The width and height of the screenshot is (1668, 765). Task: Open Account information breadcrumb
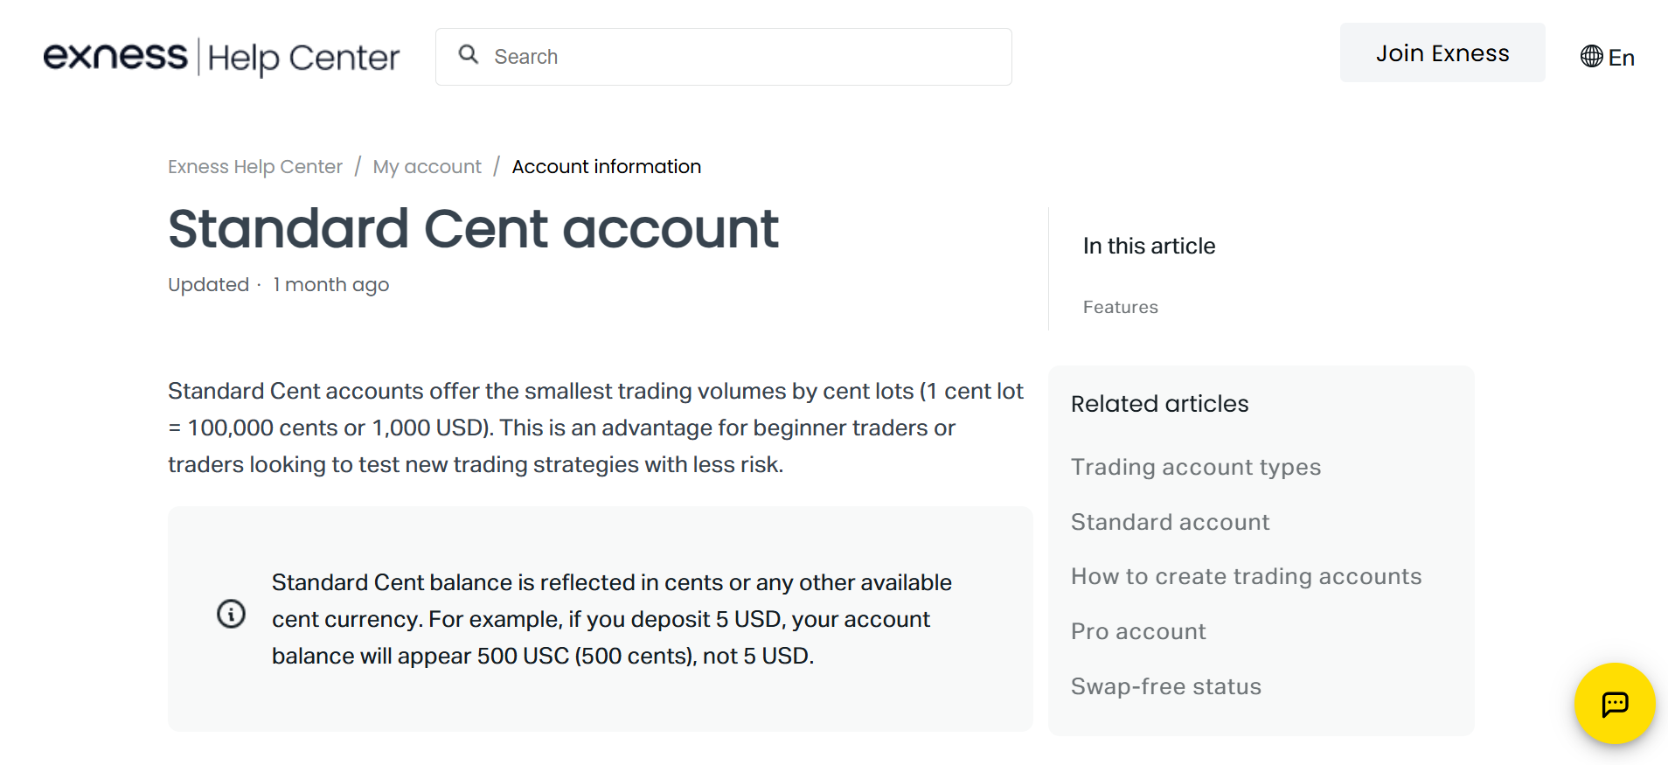pyautogui.click(x=606, y=167)
